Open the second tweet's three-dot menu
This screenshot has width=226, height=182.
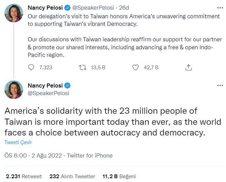[x=220, y=85]
